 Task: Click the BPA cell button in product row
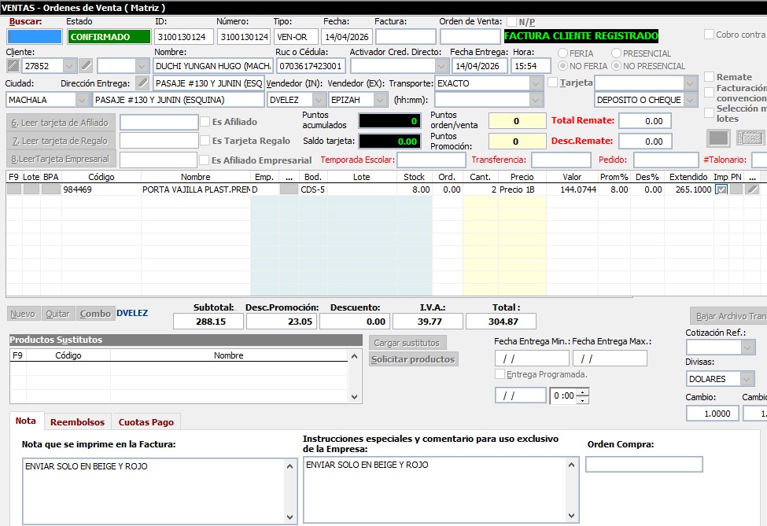click(50, 189)
